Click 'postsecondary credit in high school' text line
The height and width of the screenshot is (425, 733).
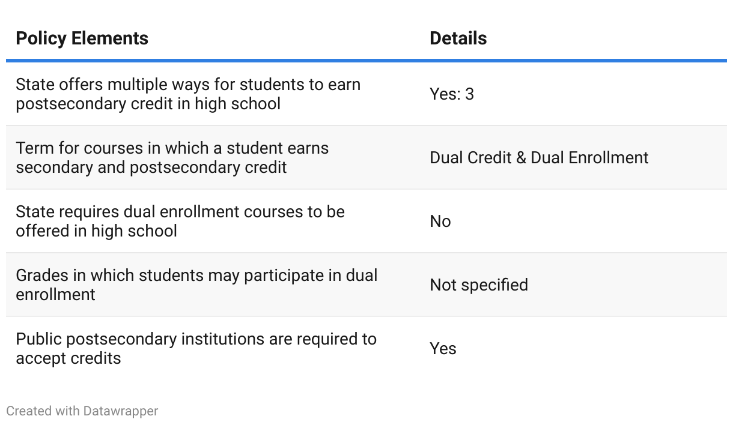click(x=148, y=104)
